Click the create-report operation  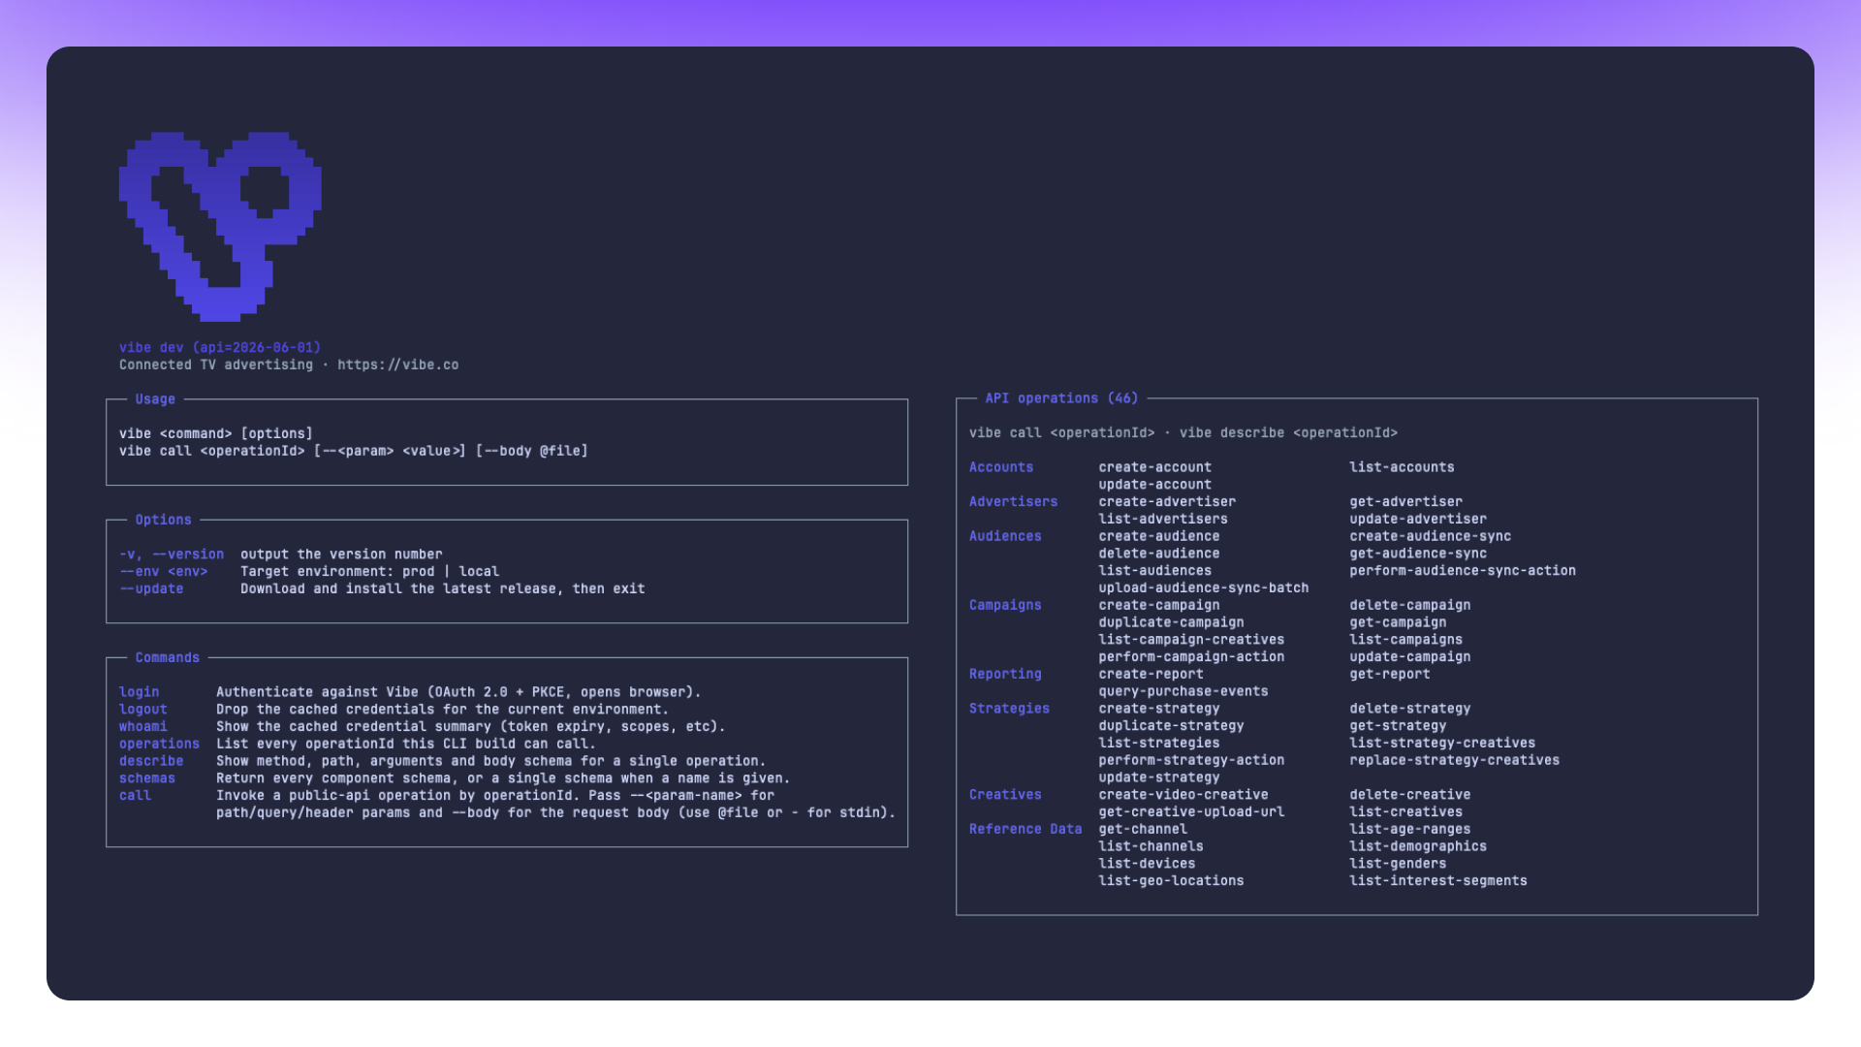tap(1151, 674)
